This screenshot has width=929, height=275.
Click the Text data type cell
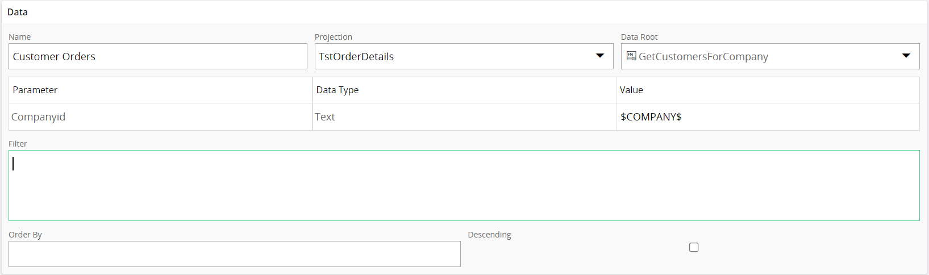coord(464,116)
